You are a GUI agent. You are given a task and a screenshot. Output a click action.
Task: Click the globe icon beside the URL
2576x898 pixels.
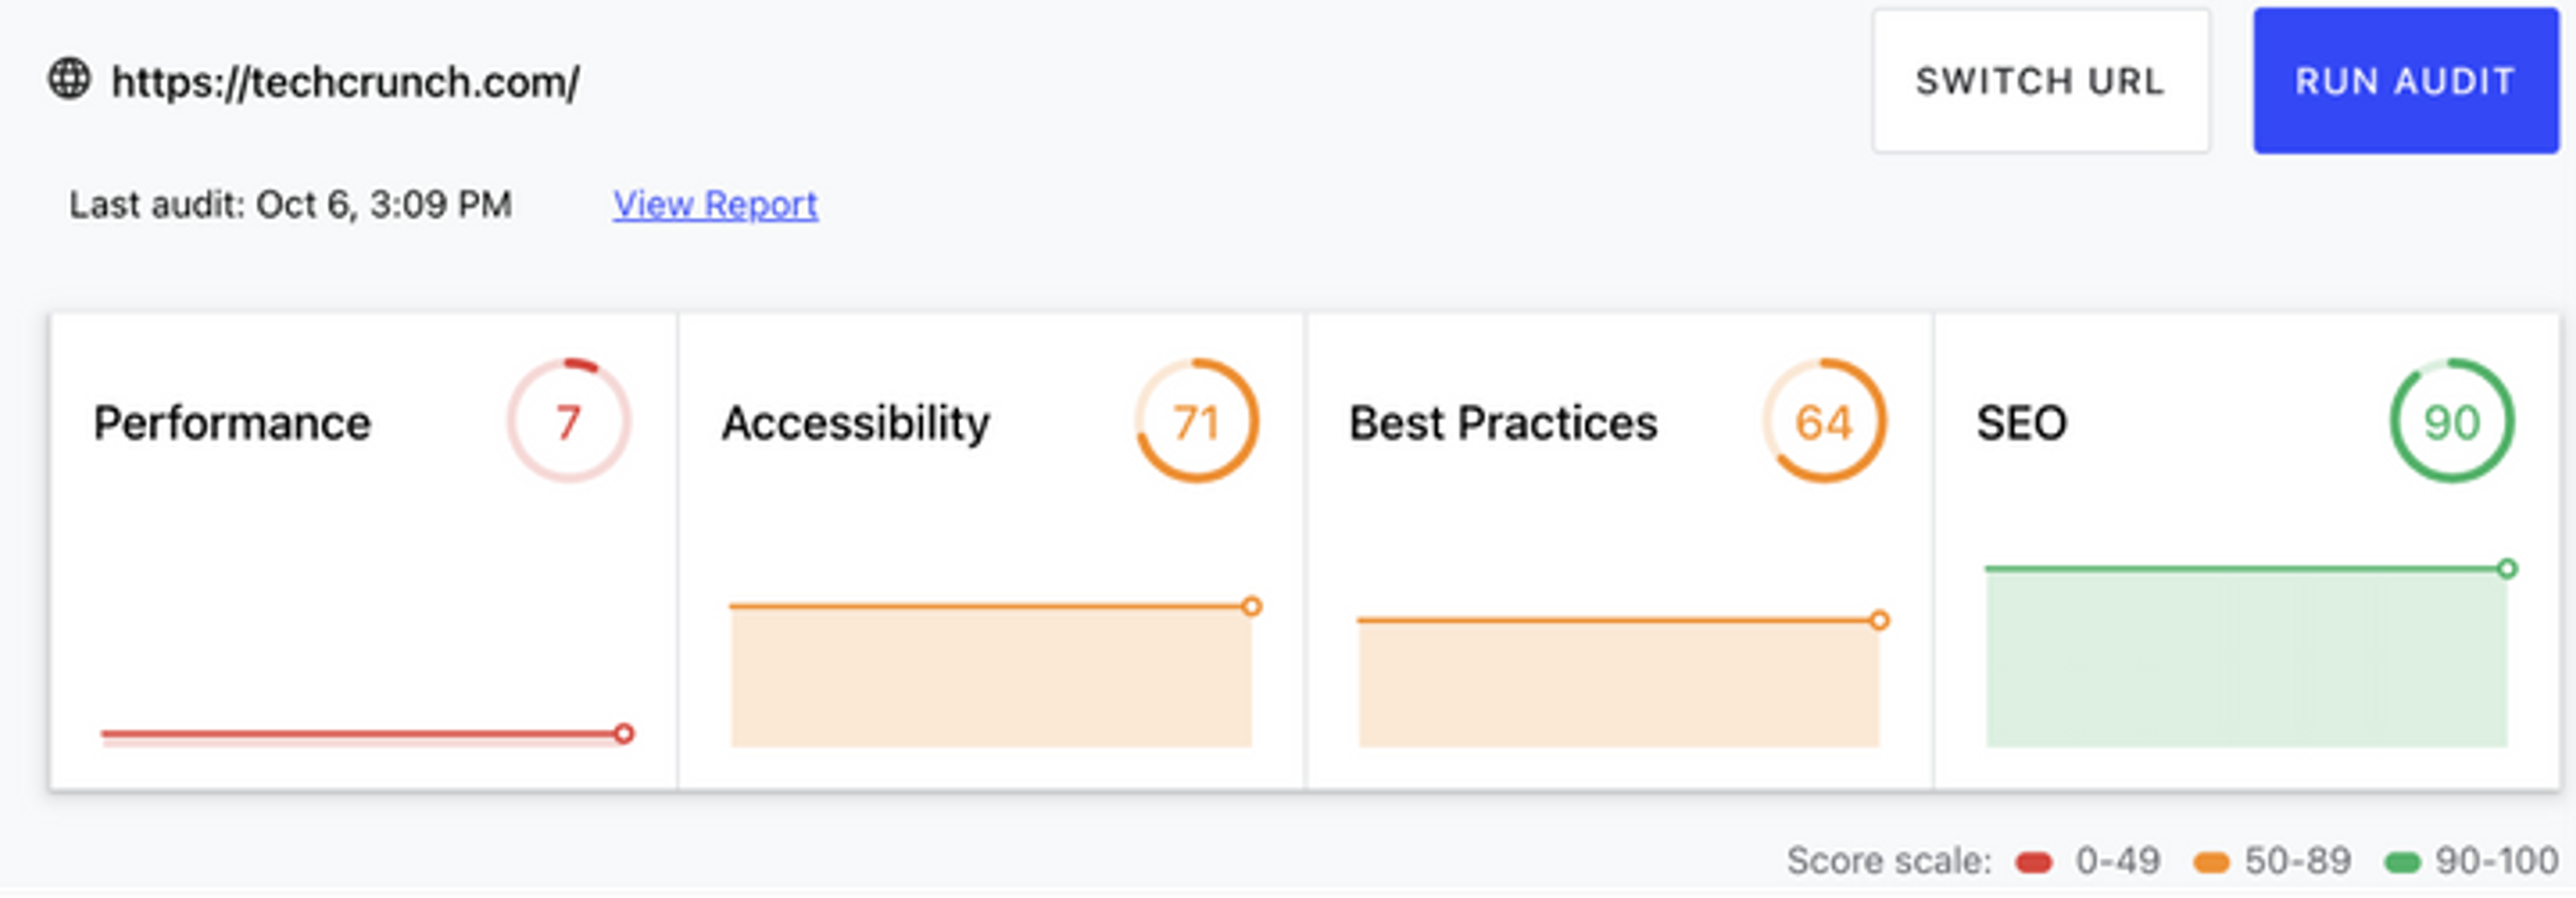click(69, 79)
